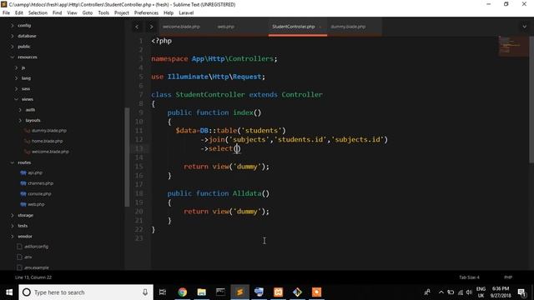The width and height of the screenshot is (534, 300).
Task: Click the web.php sidebar file icon
Action: coord(23,204)
